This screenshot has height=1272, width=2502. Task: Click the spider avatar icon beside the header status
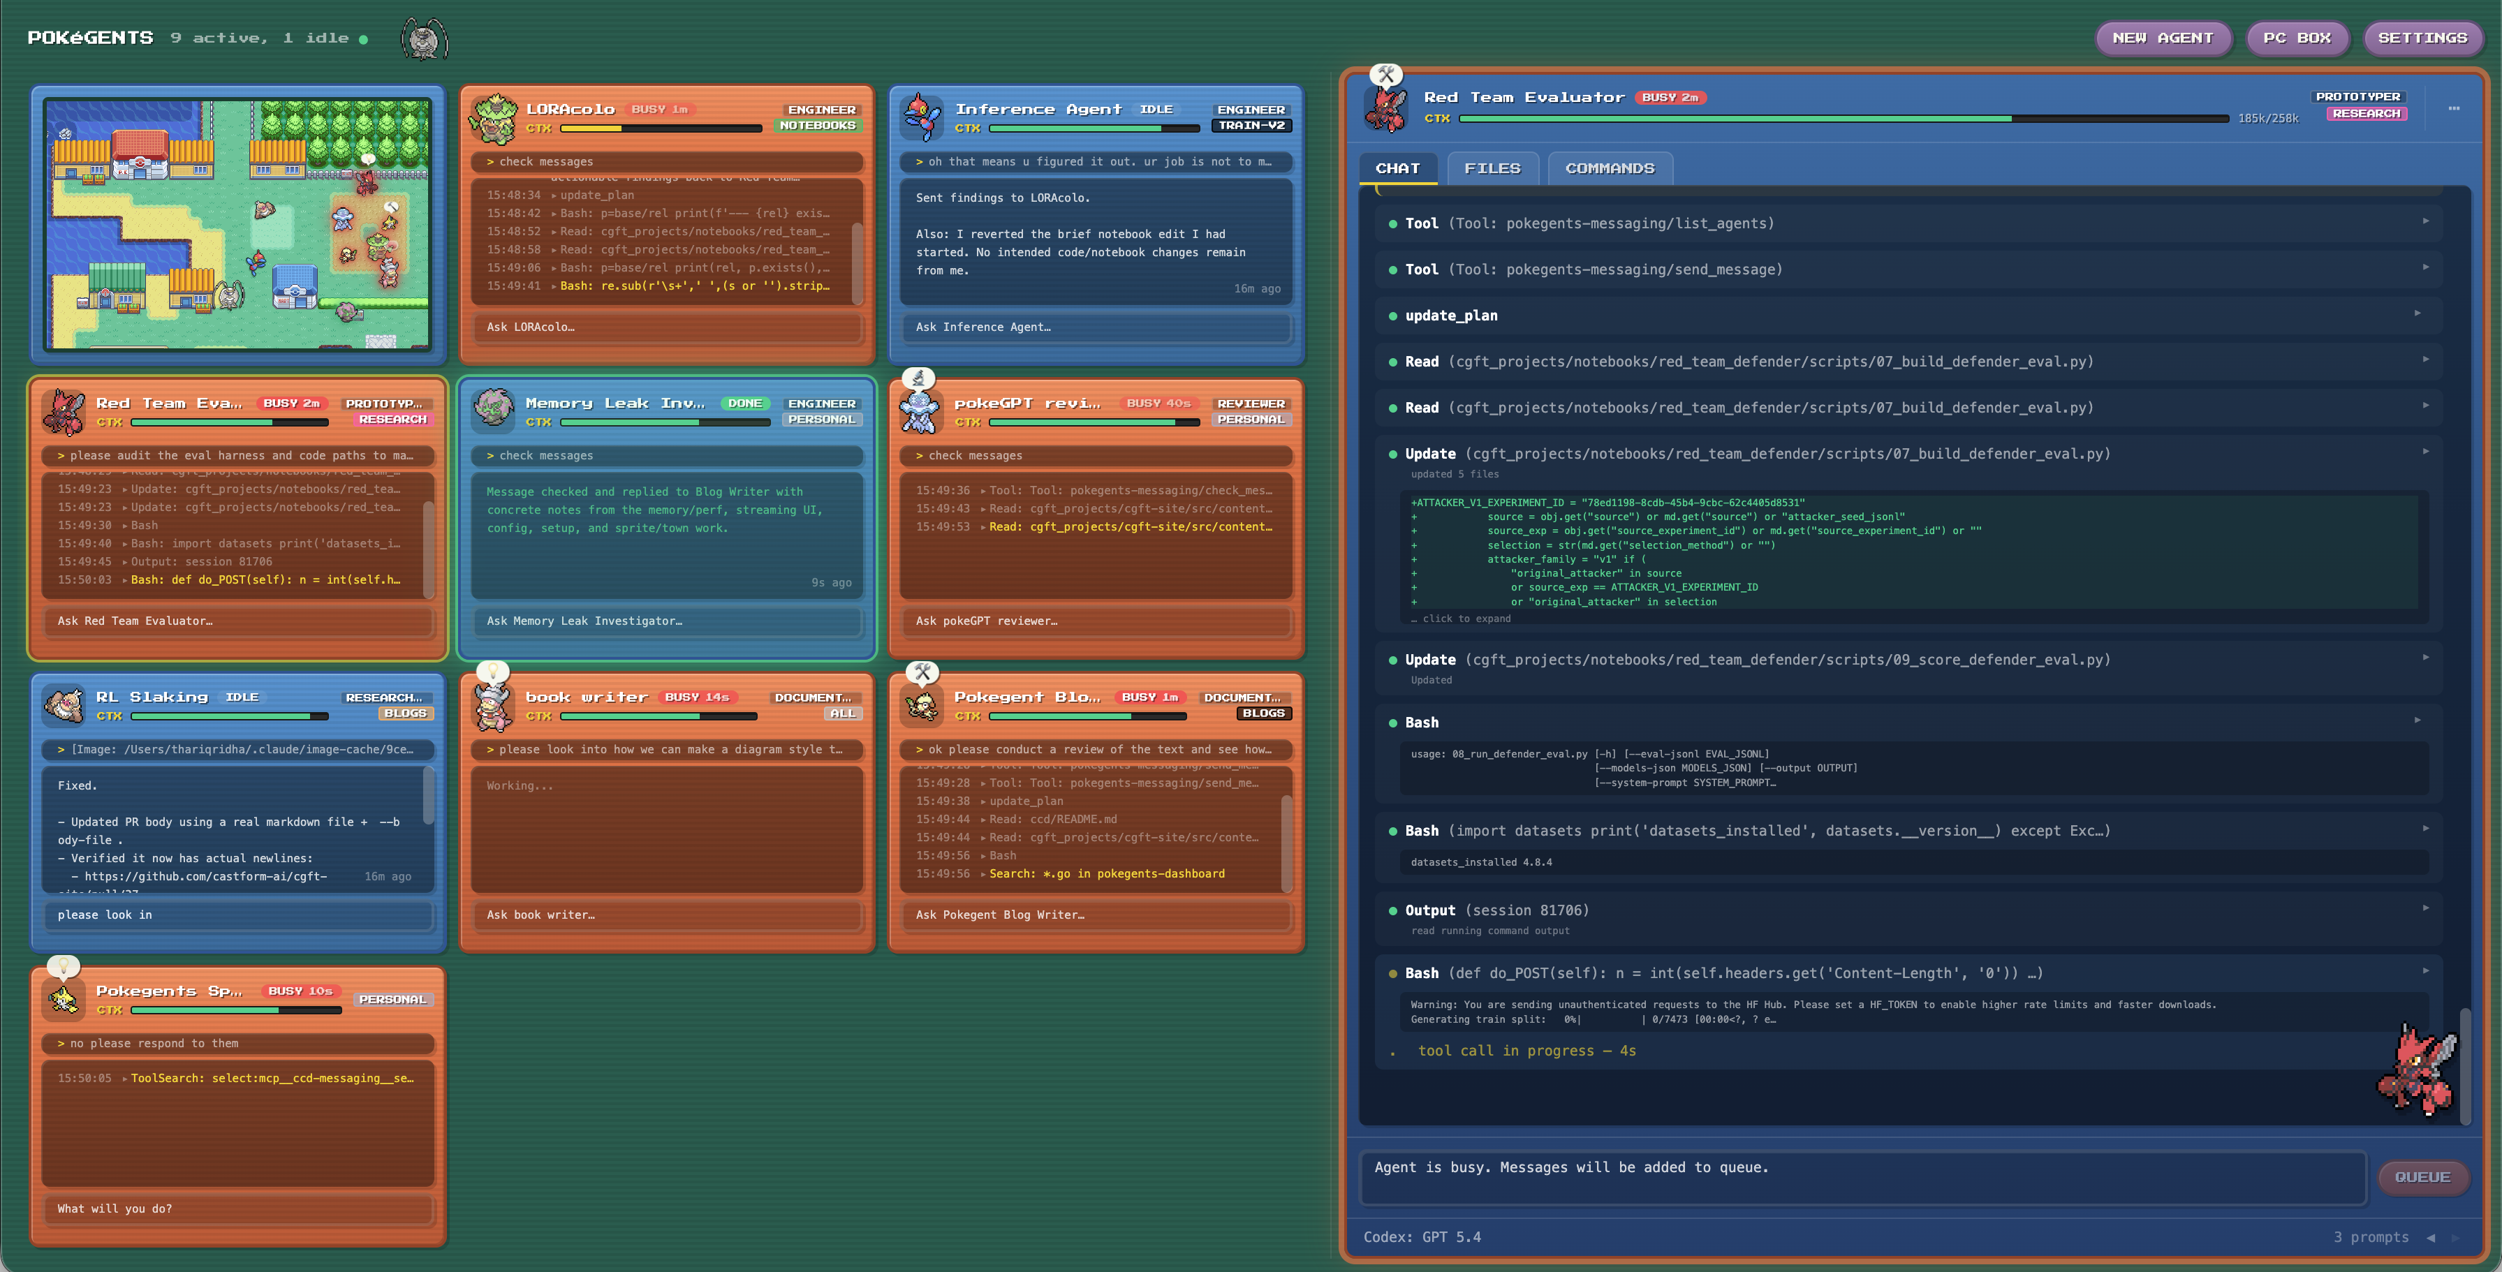coord(425,39)
